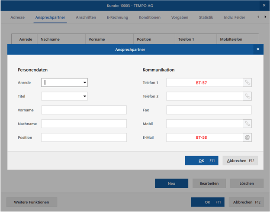This screenshot has height=212, width=270.
Task: Click into the Nachname text field
Action: [84, 124]
